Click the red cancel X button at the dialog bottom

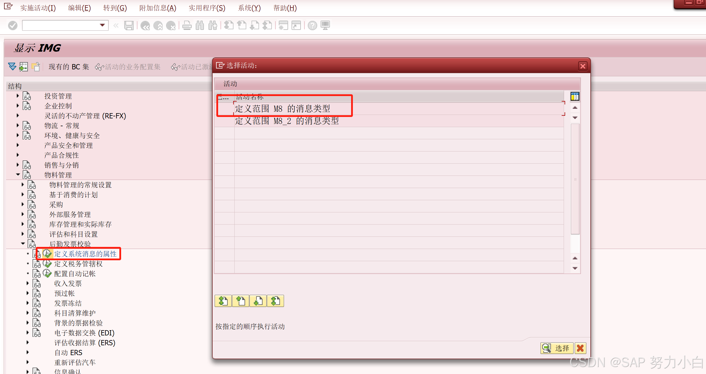pyautogui.click(x=580, y=348)
